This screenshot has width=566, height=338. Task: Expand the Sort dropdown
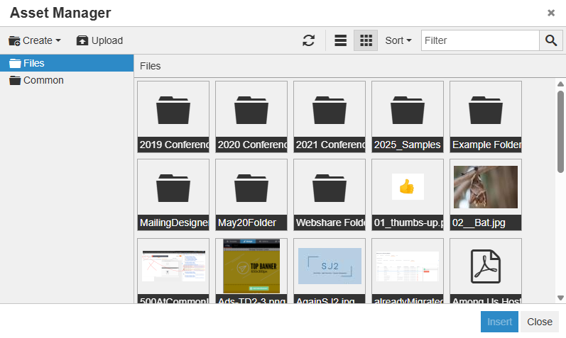pos(398,40)
